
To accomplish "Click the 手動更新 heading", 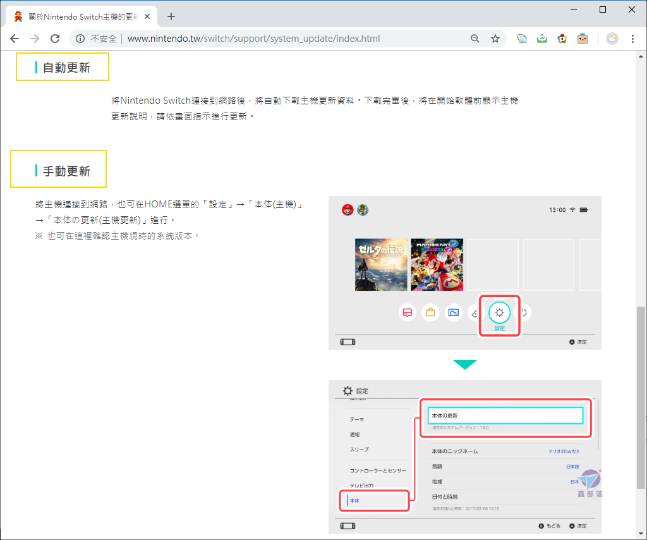I will point(66,171).
